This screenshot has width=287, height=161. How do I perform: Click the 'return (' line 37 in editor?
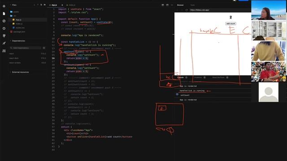pos(66,127)
